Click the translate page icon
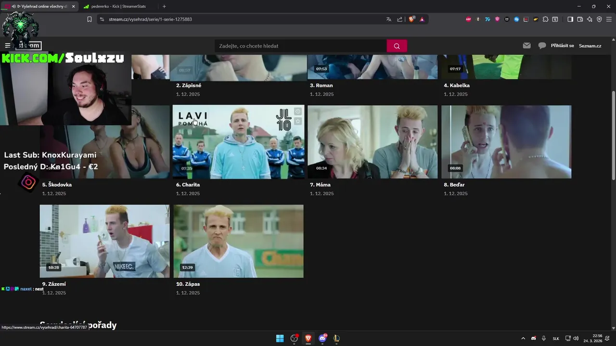 point(388,19)
